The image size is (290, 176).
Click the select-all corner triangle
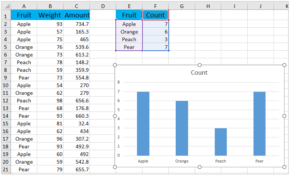(x=5, y=6)
